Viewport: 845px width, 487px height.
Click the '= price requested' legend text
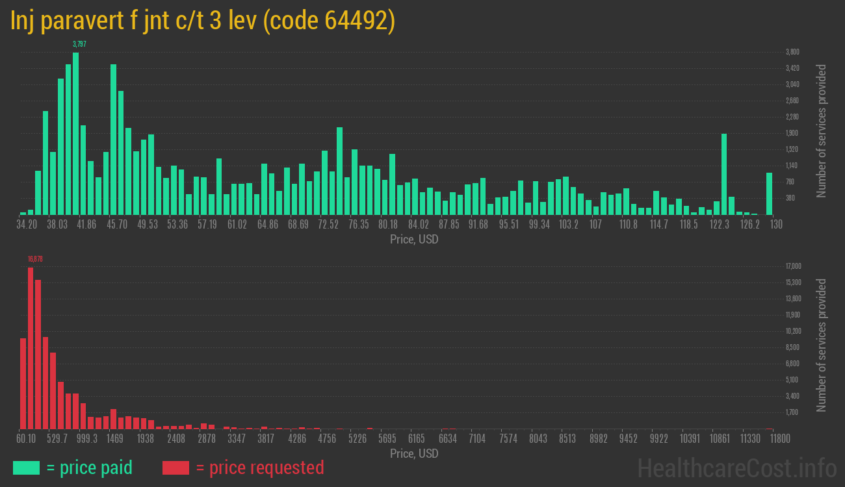coord(259,468)
